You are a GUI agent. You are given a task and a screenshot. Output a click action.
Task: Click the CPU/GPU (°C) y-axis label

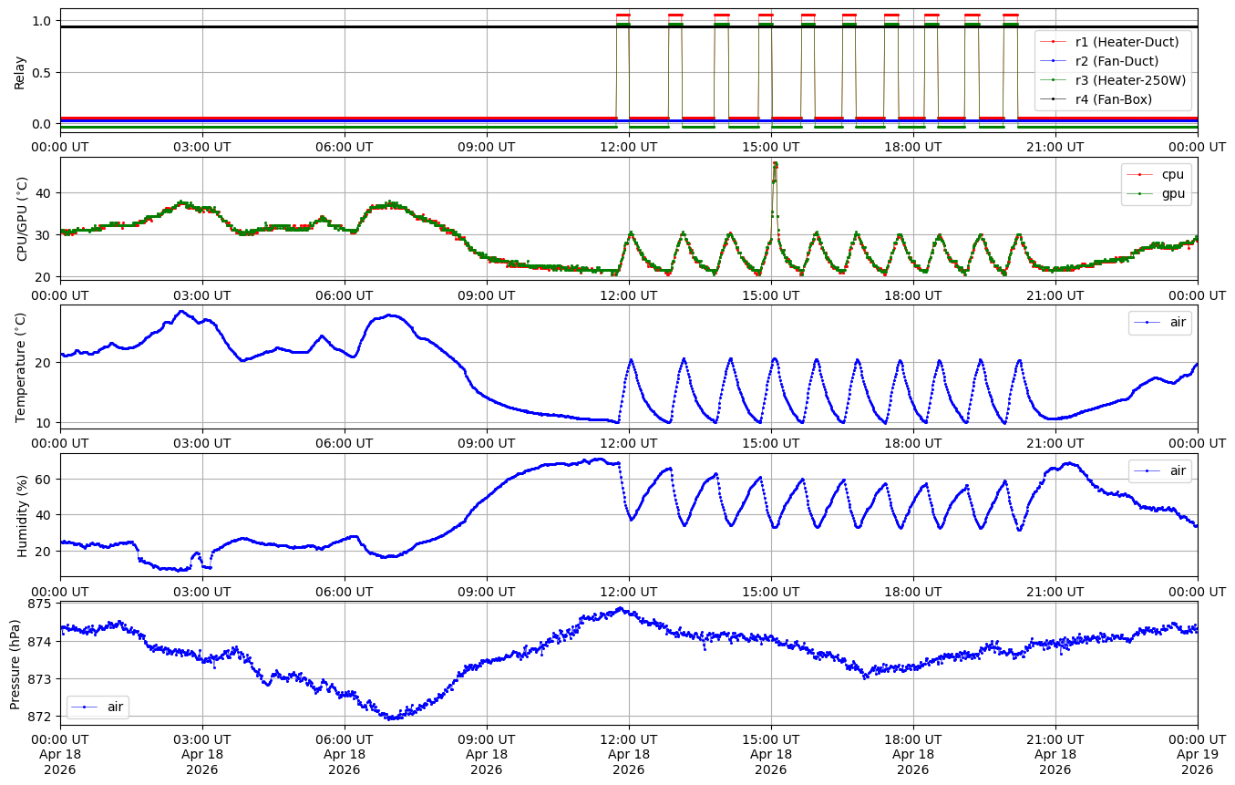click(x=22, y=219)
